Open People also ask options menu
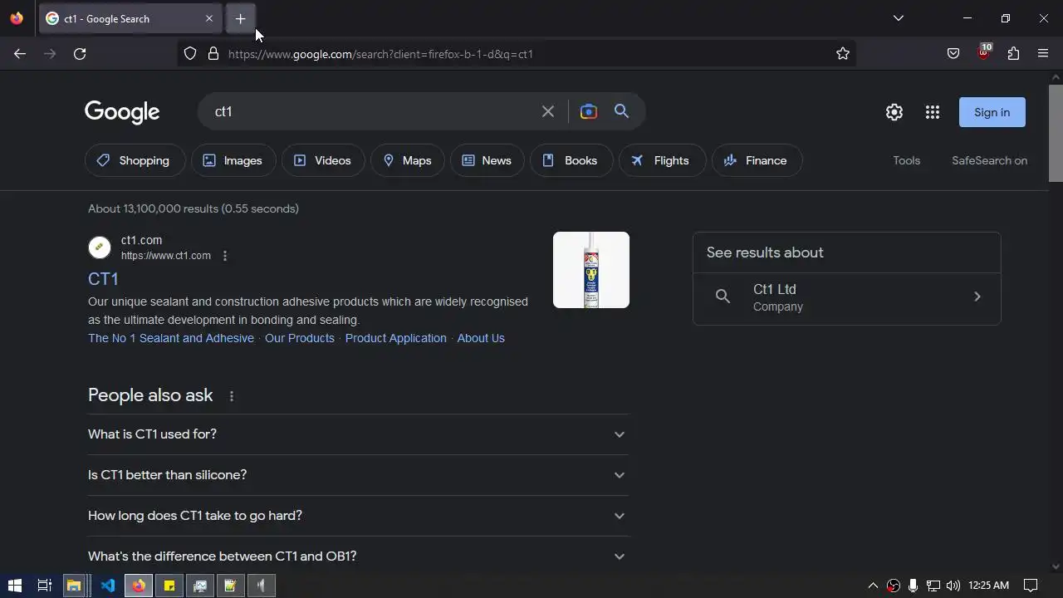This screenshot has height=598, width=1063. pyautogui.click(x=232, y=396)
